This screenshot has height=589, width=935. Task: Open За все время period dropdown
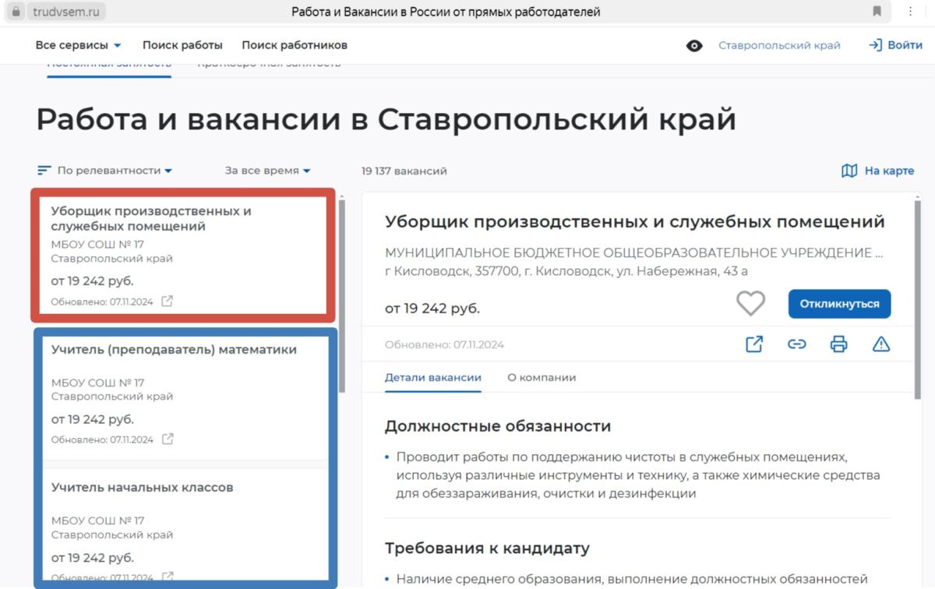click(267, 171)
